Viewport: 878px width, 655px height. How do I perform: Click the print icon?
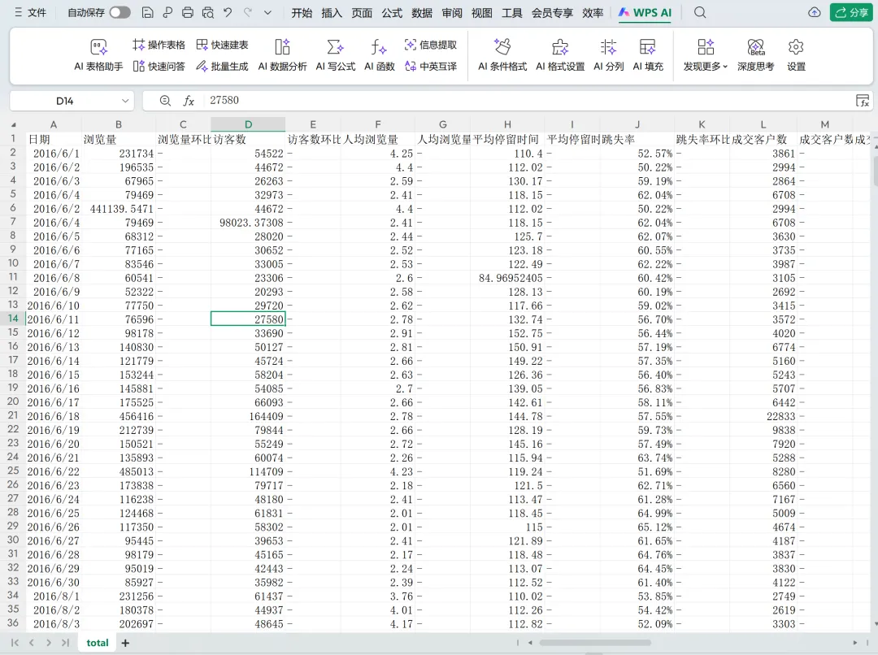coord(188,12)
